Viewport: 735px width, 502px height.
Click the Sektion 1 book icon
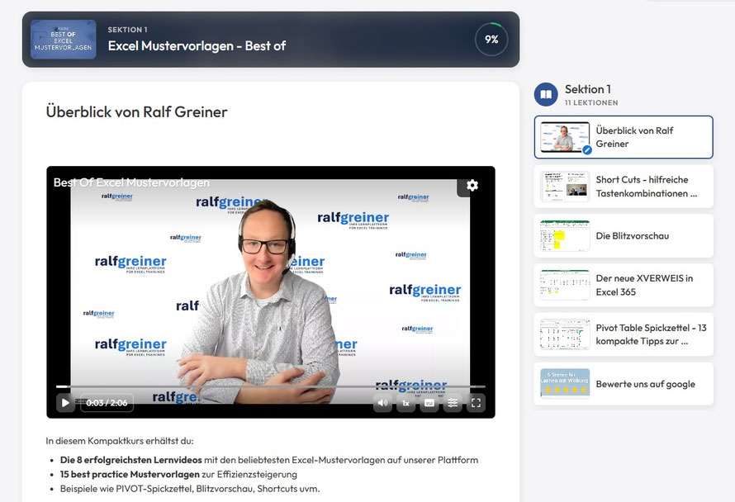546,95
